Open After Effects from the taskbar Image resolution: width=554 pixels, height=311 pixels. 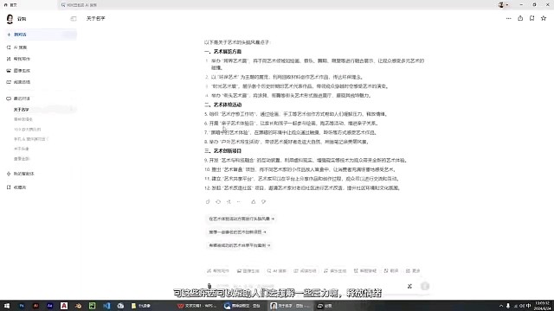coord(50,306)
